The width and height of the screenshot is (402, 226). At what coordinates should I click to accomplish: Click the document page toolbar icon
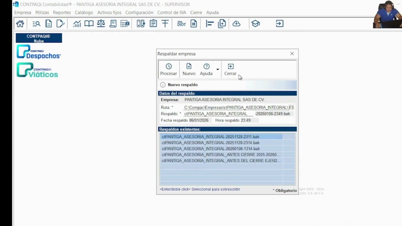pos(49,24)
